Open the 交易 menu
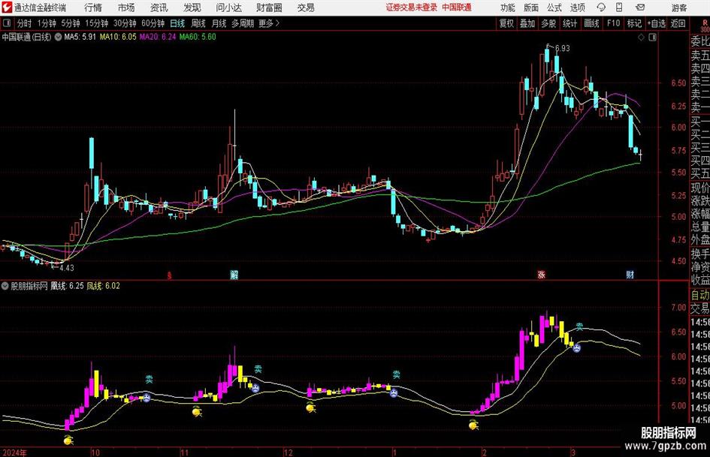Screen dimensions: 710x457 coord(306,8)
